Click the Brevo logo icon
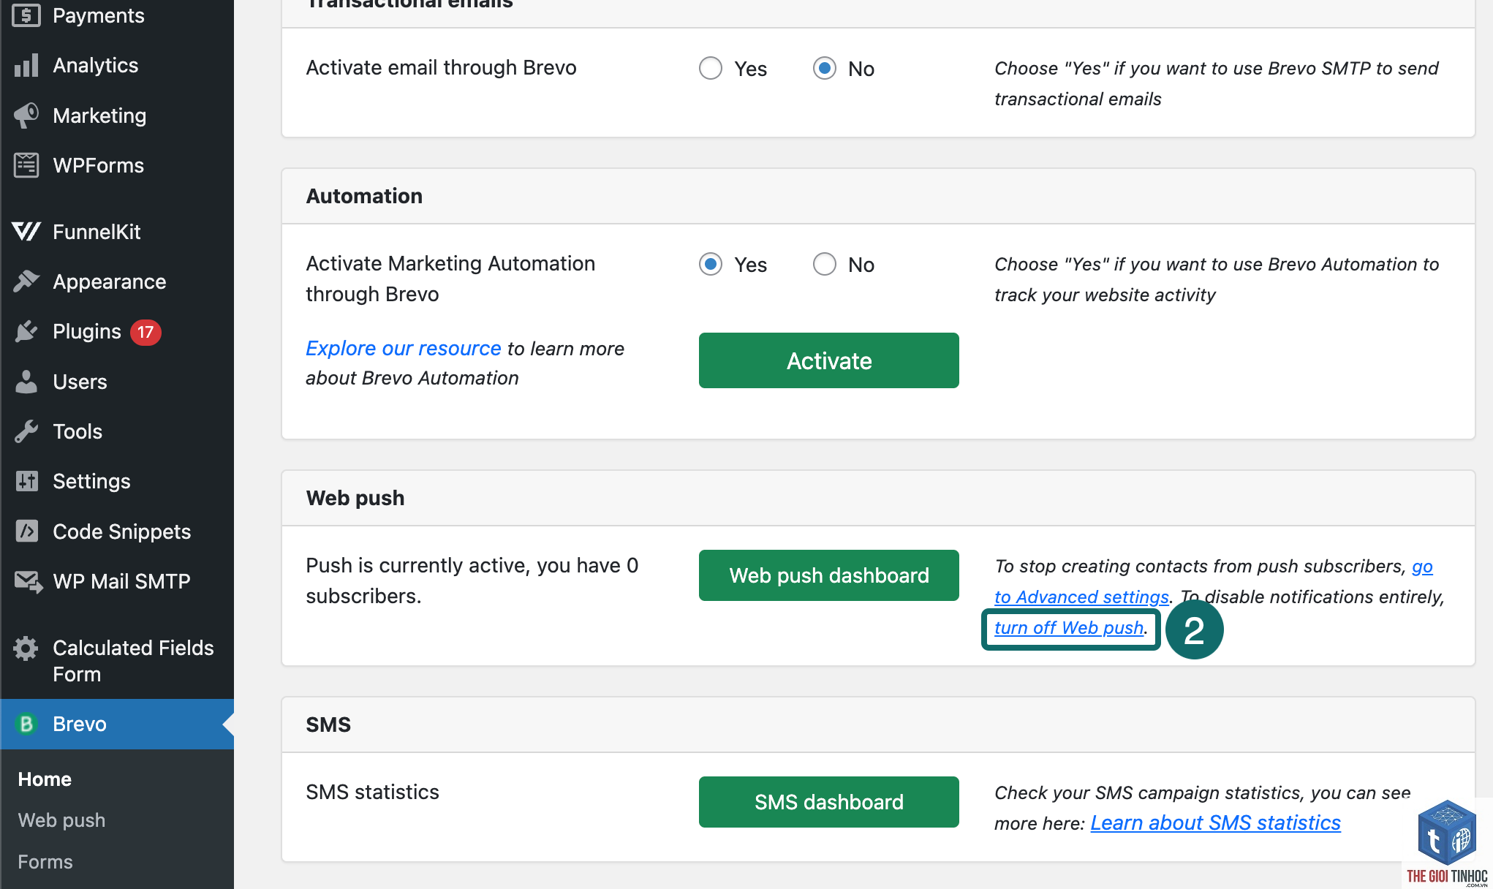 (x=26, y=724)
